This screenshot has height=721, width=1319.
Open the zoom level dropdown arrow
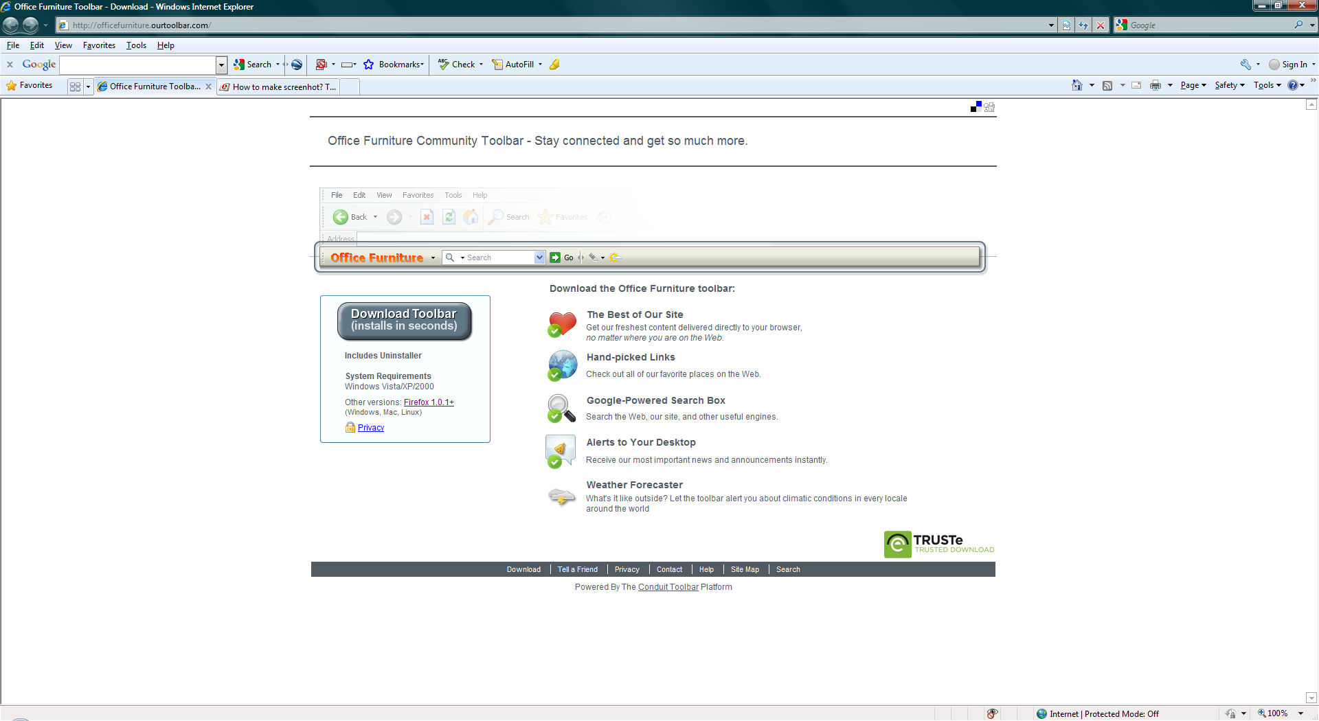[1300, 713]
